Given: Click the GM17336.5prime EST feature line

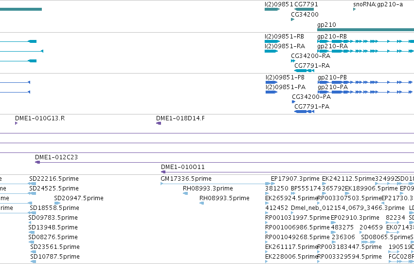Looking at the screenshot, I should 216,184.
